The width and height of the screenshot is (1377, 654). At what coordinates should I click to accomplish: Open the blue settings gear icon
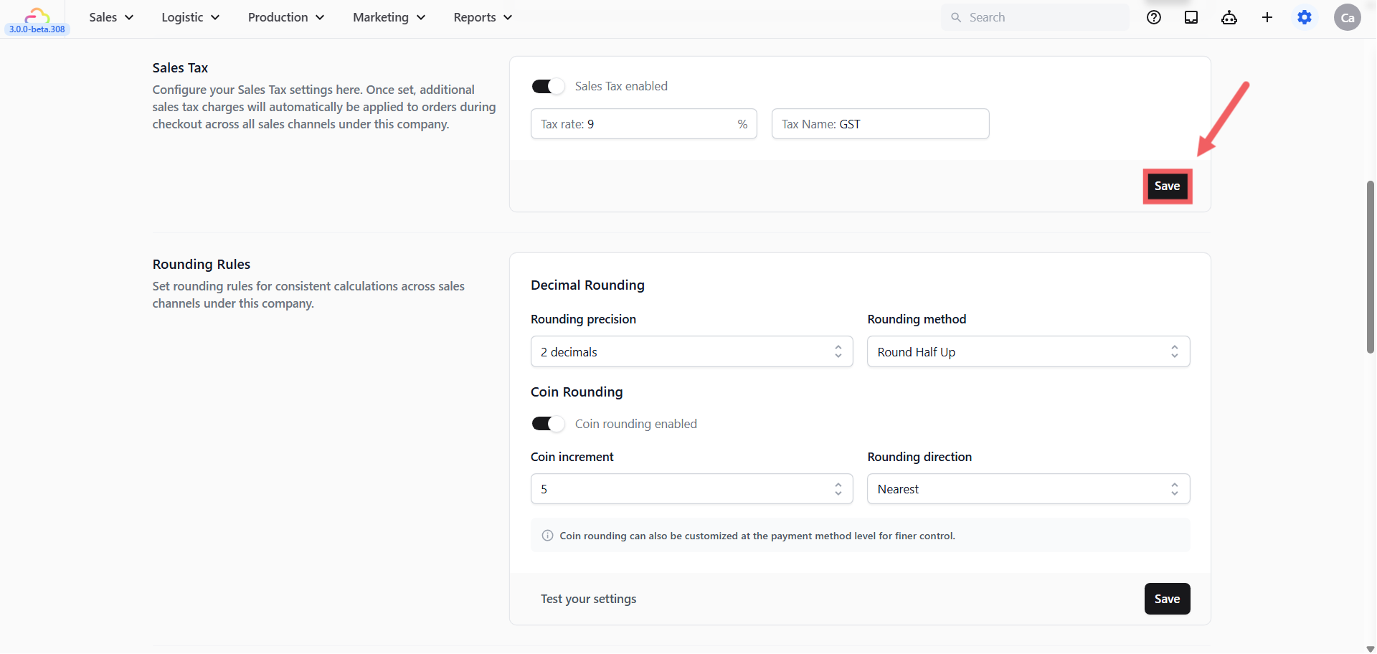point(1305,17)
